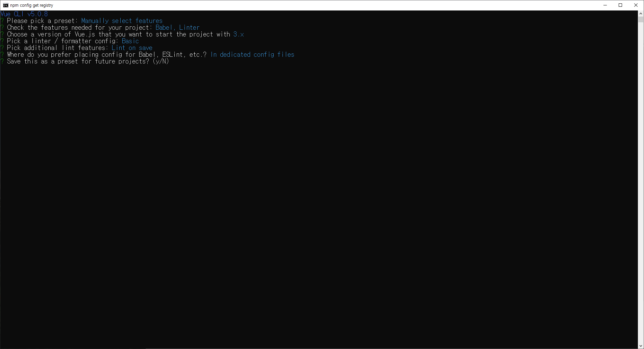Click 'In dedicated config files' answer
Viewport: 644px width, 349px height.
pos(252,54)
